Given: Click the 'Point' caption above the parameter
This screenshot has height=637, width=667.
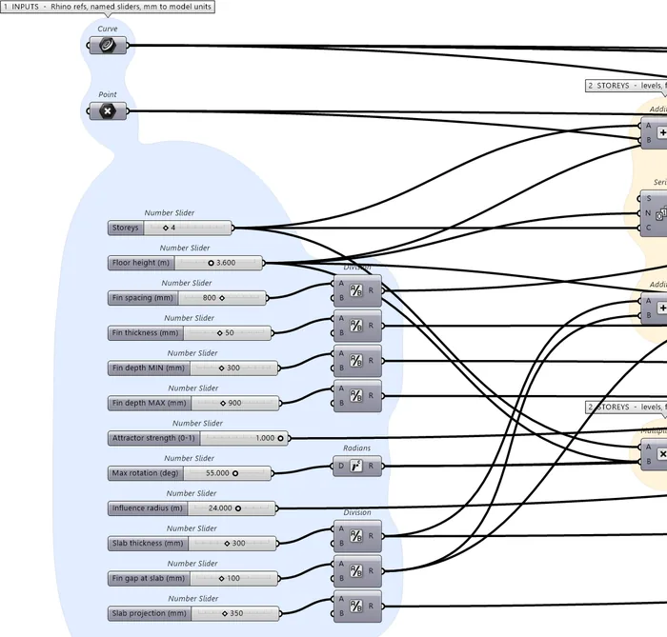Looking at the screenshot, I should click(x=108, y=94).
